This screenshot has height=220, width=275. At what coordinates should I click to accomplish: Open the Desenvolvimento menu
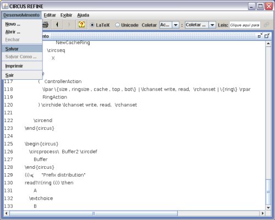click(x=21, y=15)
